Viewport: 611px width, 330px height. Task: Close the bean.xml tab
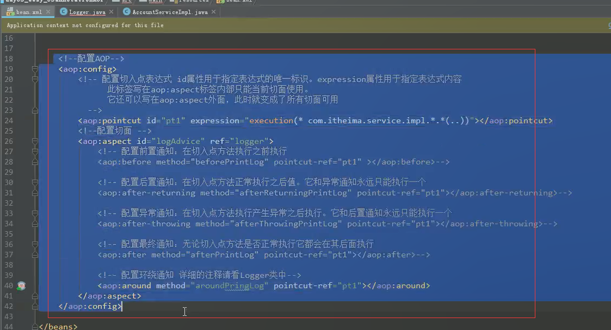click(x=48, y=11)
